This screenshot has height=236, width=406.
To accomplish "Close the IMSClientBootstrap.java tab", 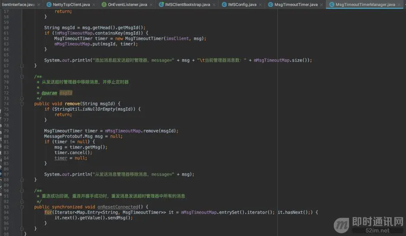I will coord(214,5).
